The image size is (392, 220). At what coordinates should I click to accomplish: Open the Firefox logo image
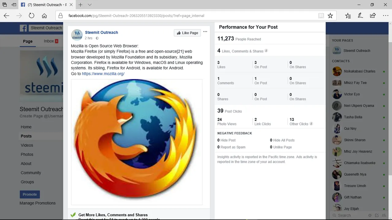coord(137,142)
